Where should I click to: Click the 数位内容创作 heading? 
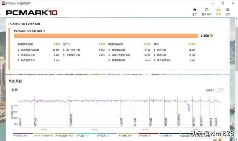[x=115, y=44]
